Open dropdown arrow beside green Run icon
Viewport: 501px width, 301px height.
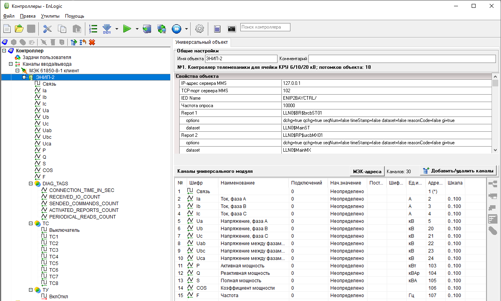(137, 29)
